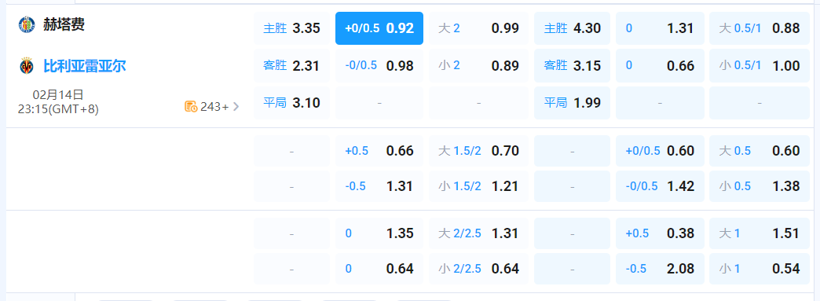
Task: Pick 小 0.5 at odds 1.38
Action: tap(760, 186)
